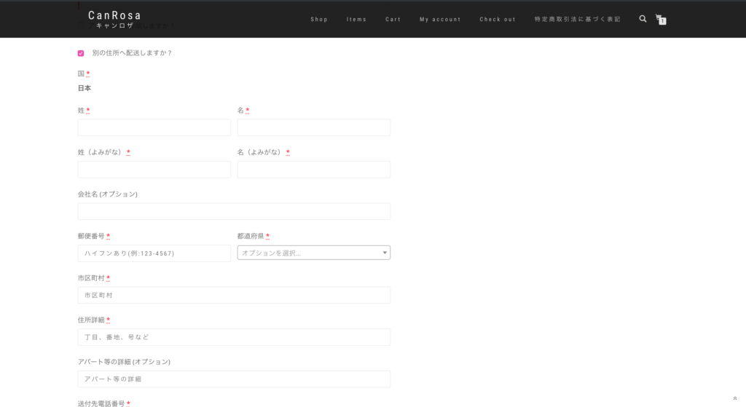The height and width of the screenshot is (407, 746).
Task: Open 特定商取引法に基づく表記 page
Action: (578, 20)
